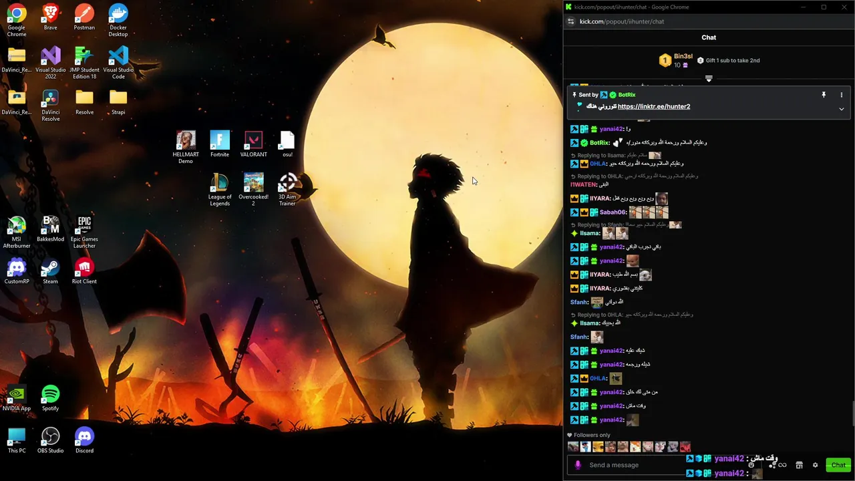Open Epic Games Launcher icon

coord(84,232)
